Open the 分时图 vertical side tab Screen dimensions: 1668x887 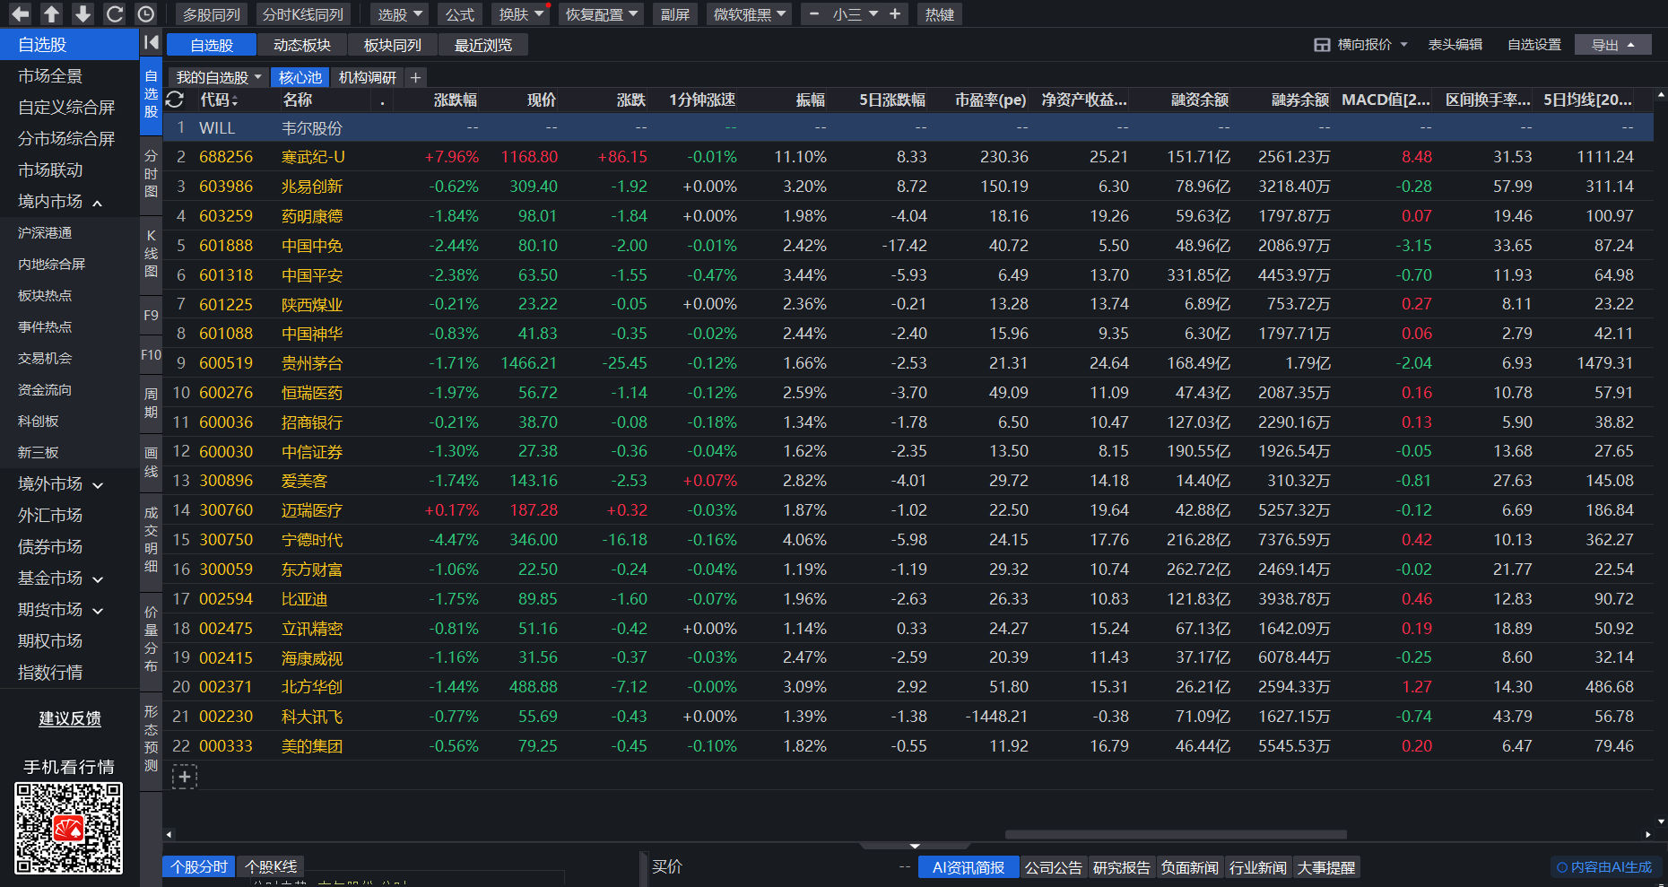151,173
